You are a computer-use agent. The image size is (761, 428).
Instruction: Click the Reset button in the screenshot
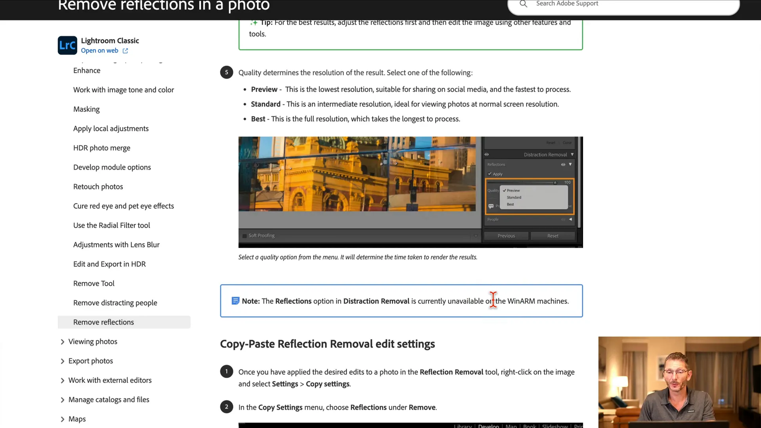pyautogui.click(x=553, y=236)
